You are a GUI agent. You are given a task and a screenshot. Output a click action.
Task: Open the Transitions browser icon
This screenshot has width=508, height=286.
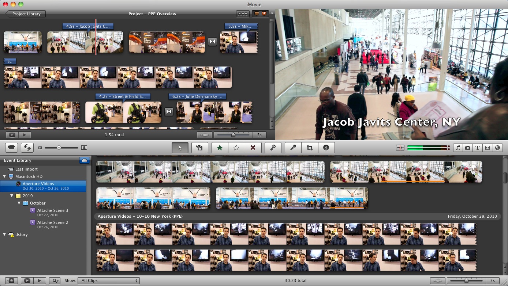(488, 148)
